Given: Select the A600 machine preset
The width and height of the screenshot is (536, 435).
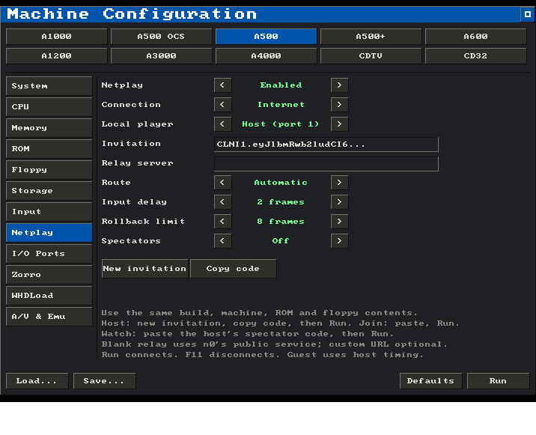Looking at the screenshot, I should pos(475,37).
